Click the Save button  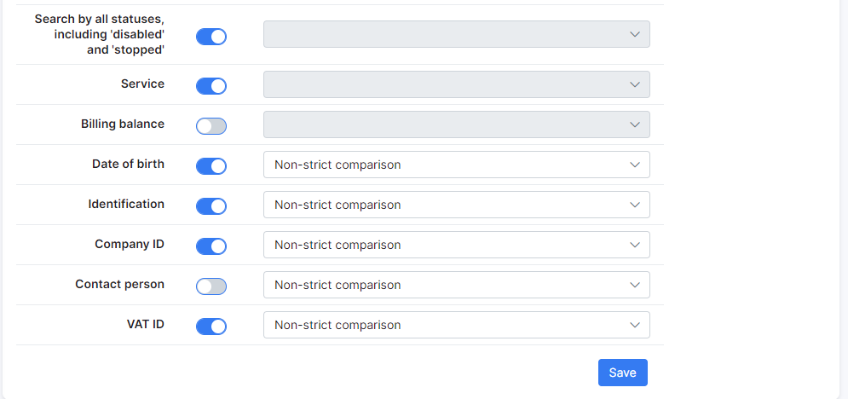click(x=622, y=373)
